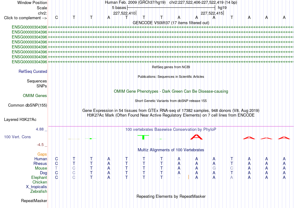Click the largest red A conservation logo
Image resolution: width=294 pixels, height=208 pixels.
pos(196,137)
